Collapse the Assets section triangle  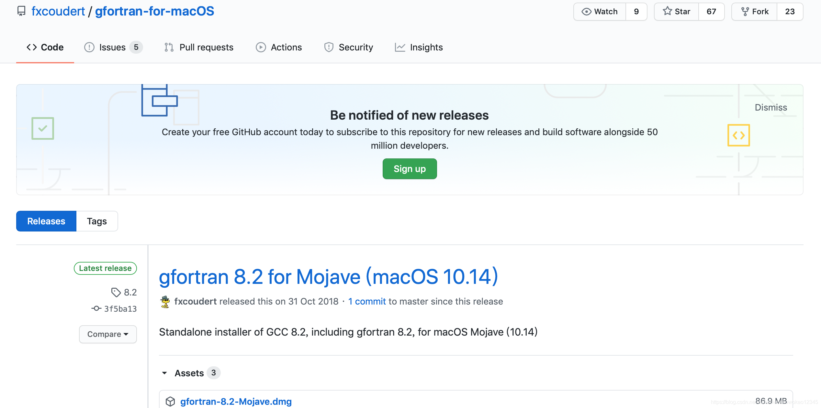[164, 373]
